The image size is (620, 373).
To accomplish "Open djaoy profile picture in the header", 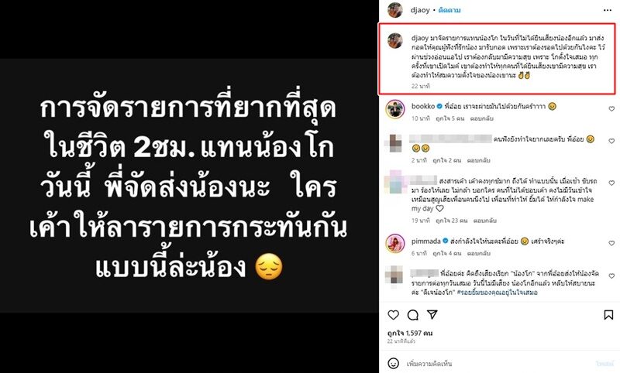I will click(x=395, y=10).
